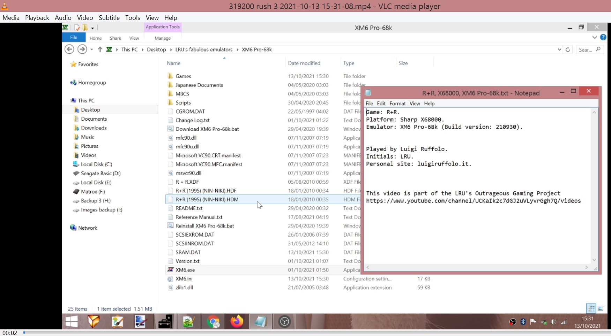Expand the Explorer ribbon chevron
The width and height of the screenshot is (611, 336).
click(595, 37)
